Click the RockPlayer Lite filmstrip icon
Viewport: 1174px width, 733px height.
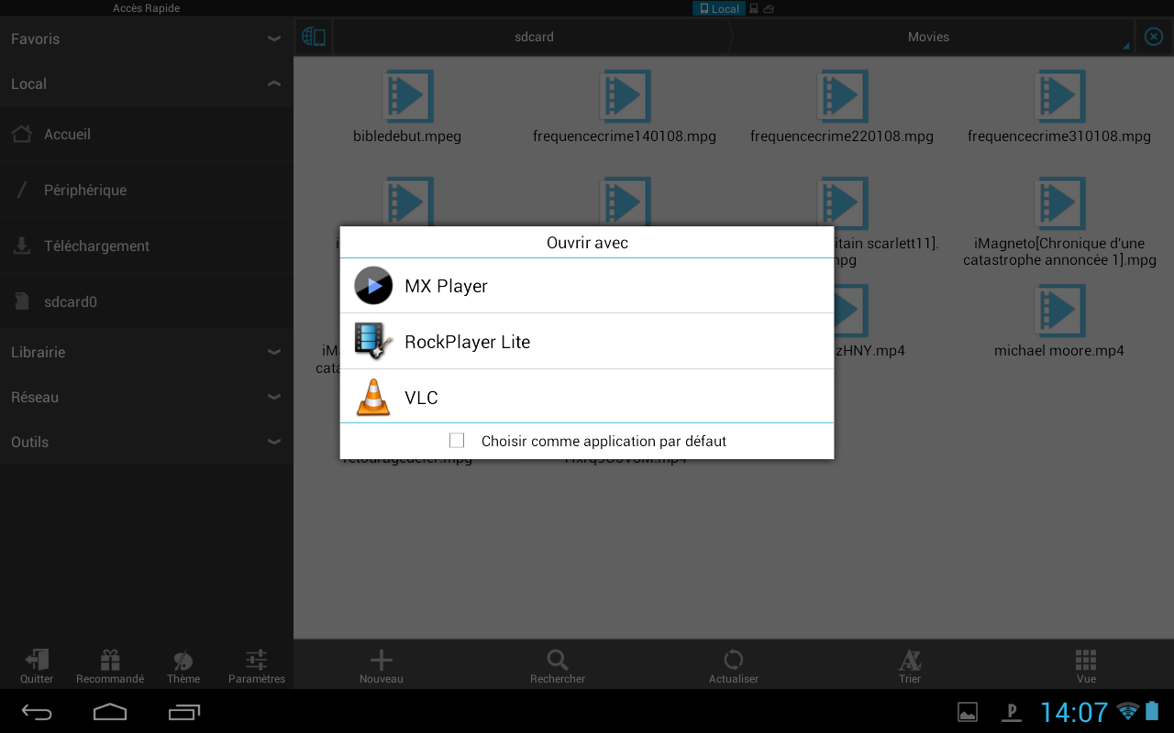point(373,341)
